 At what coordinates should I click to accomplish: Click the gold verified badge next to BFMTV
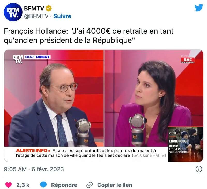click(49, 9)
